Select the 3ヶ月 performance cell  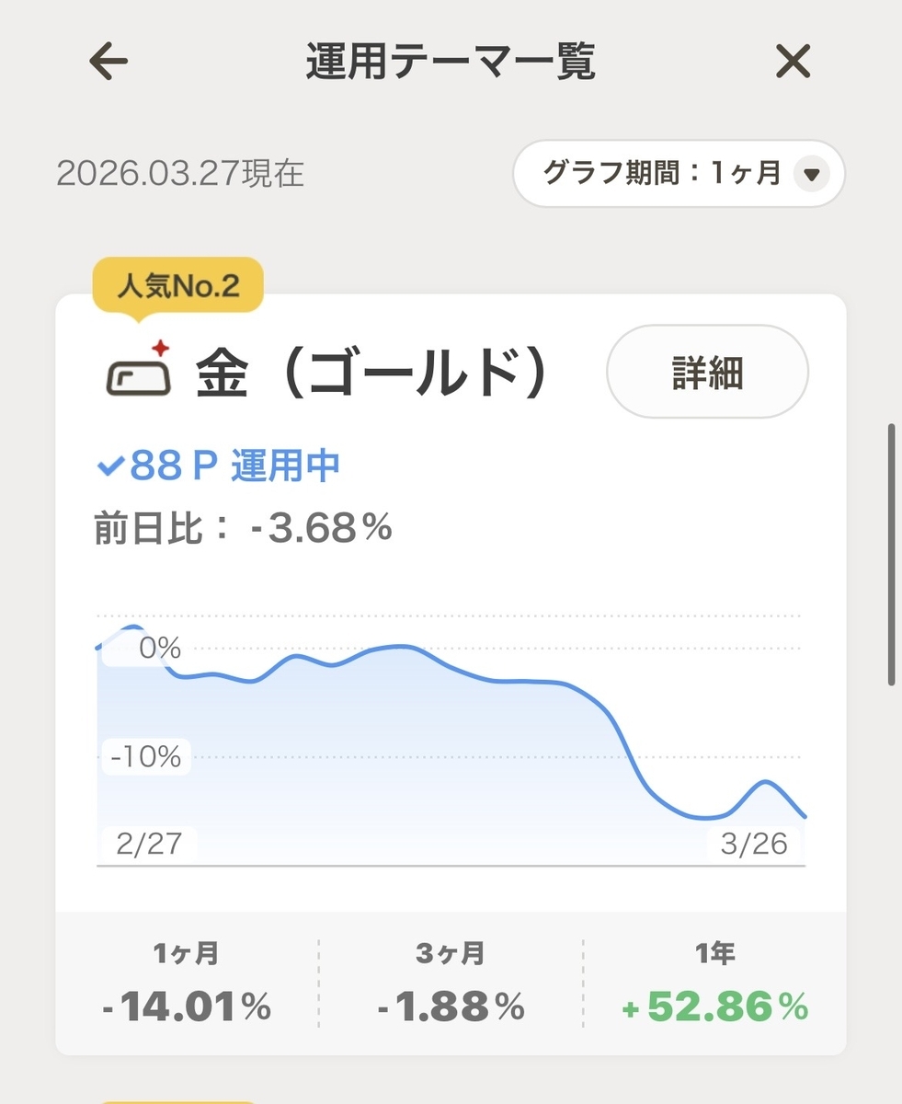click(451, 983)
